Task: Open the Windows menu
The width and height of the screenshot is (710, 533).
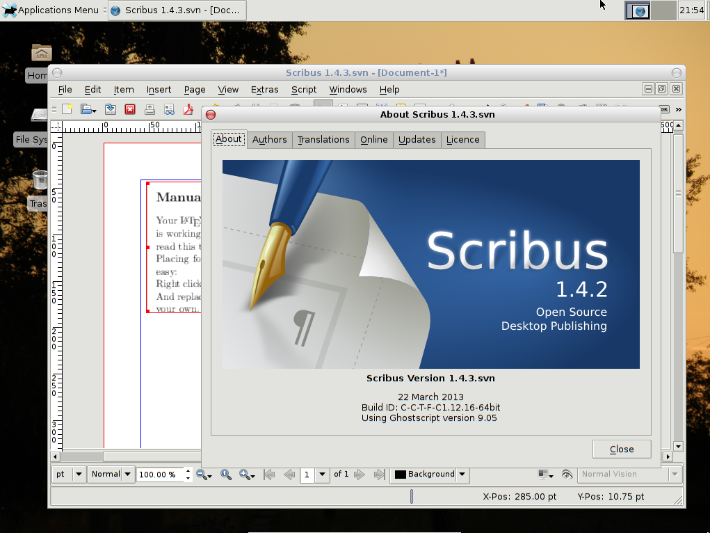Action: click(x=348, y=90)
